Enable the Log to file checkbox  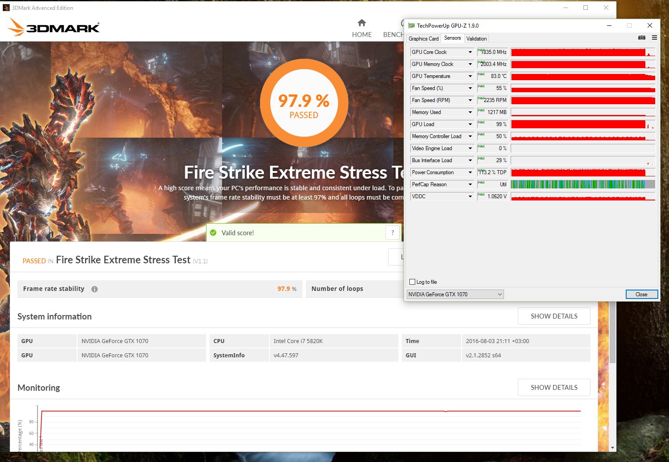[412, 282]
